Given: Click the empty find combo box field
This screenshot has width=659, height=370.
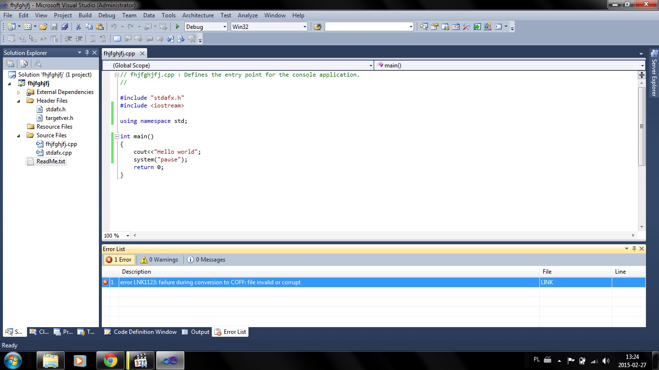Looking at the screenshot, I should 369,26.
